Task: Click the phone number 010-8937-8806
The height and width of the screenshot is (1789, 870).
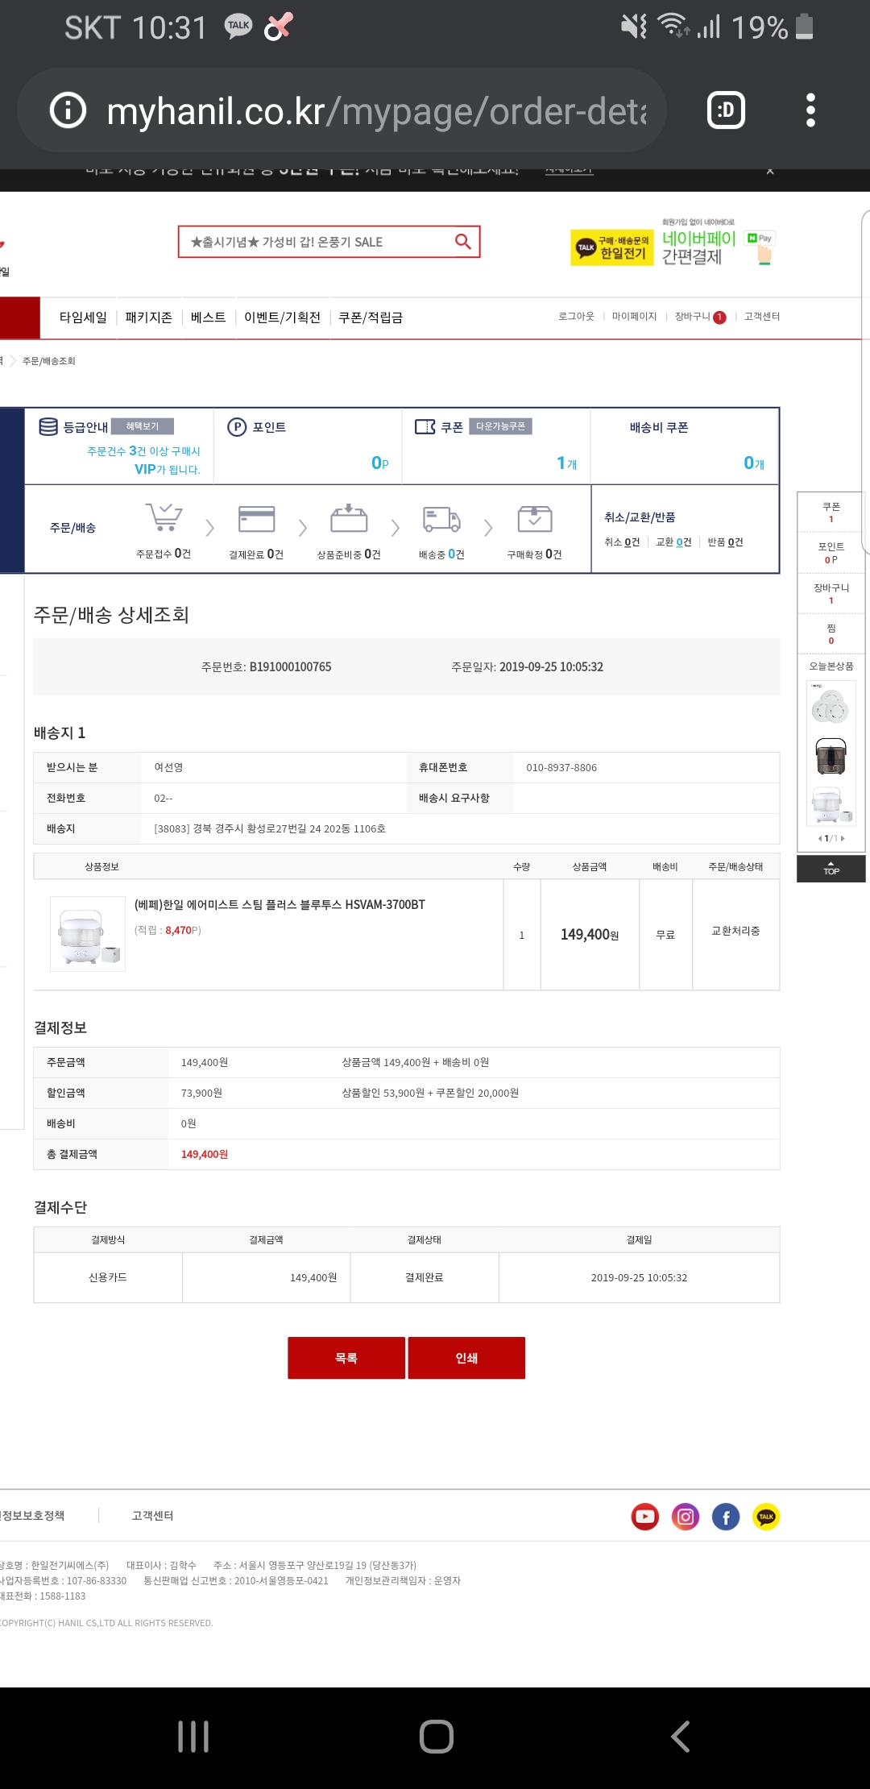Action: click(561, 768)
